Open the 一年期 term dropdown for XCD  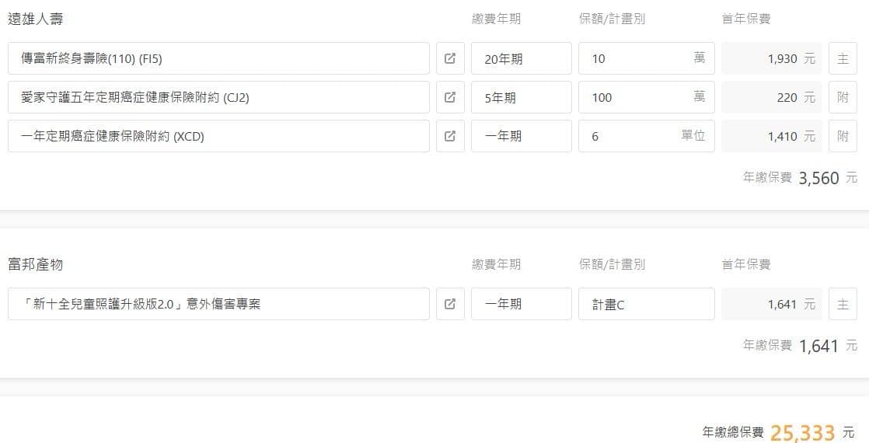click(521, 136)
